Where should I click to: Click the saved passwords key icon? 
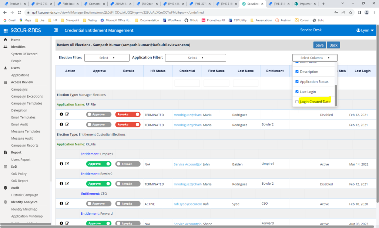(336, 12)
